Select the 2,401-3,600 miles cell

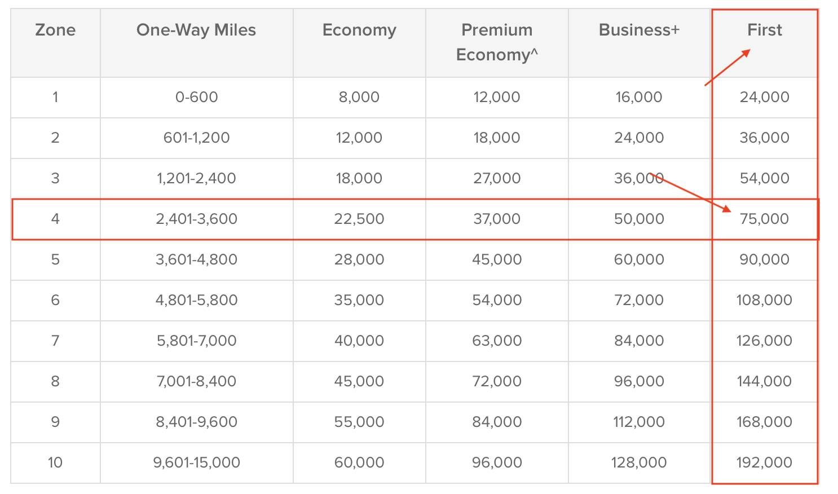point(196,219)
